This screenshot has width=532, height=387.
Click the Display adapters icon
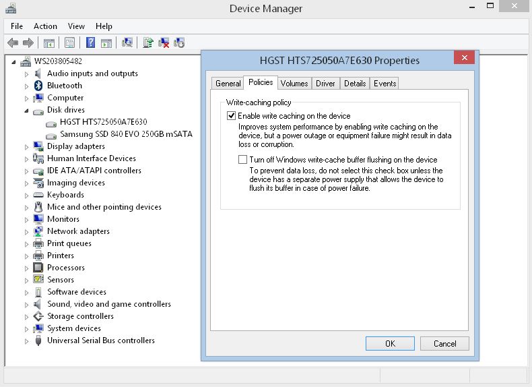click(x=38, y=146)
